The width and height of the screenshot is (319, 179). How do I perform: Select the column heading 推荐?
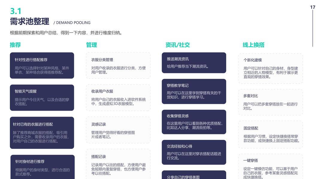[15, 45]
